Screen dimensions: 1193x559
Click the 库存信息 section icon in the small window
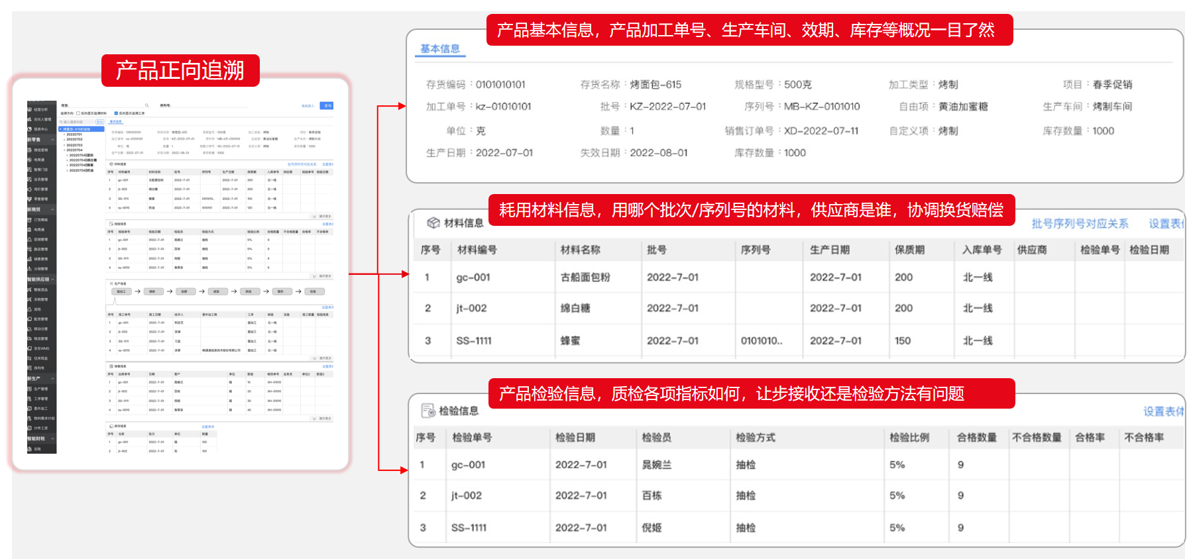point(111,426)
